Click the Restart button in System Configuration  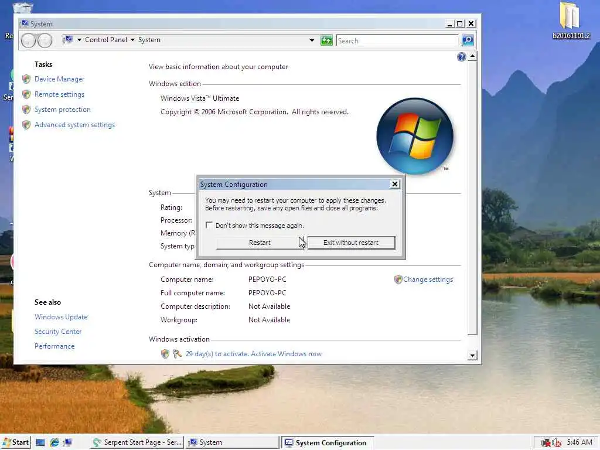[260, 243]
